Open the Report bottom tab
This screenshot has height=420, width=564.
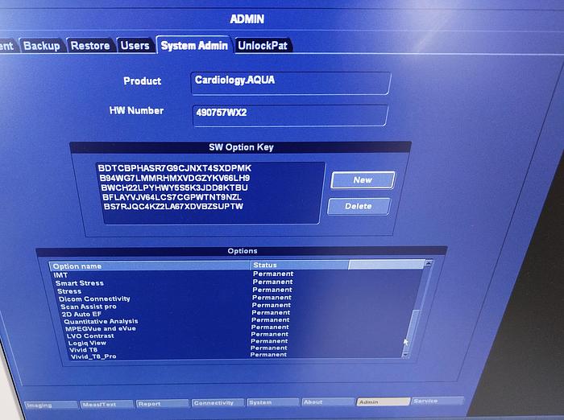[162, 403]
